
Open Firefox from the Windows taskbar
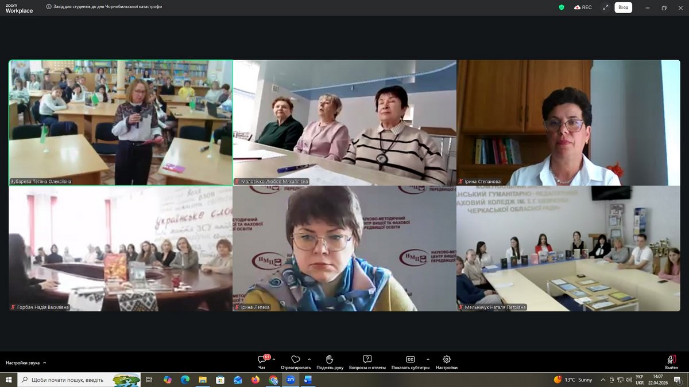(x=256, y=380)
